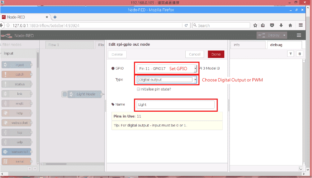Open the Flow 1 tab
The height and width of the screenshot is (178, 312).
(x=69, y=45)
